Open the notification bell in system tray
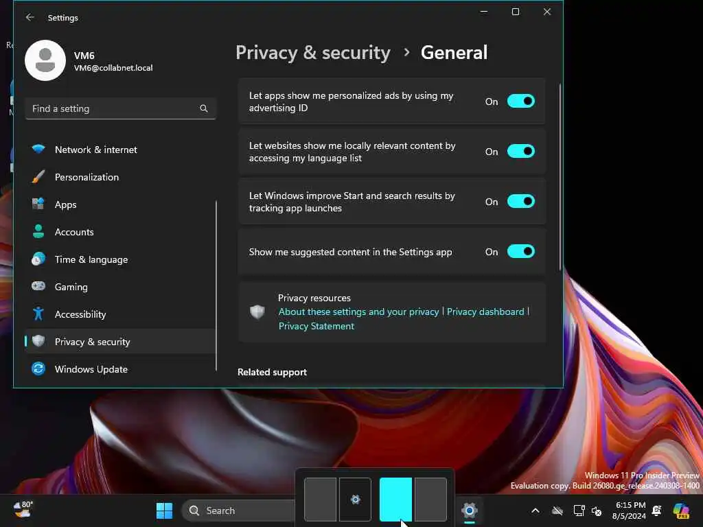 [x=657, y=511]
